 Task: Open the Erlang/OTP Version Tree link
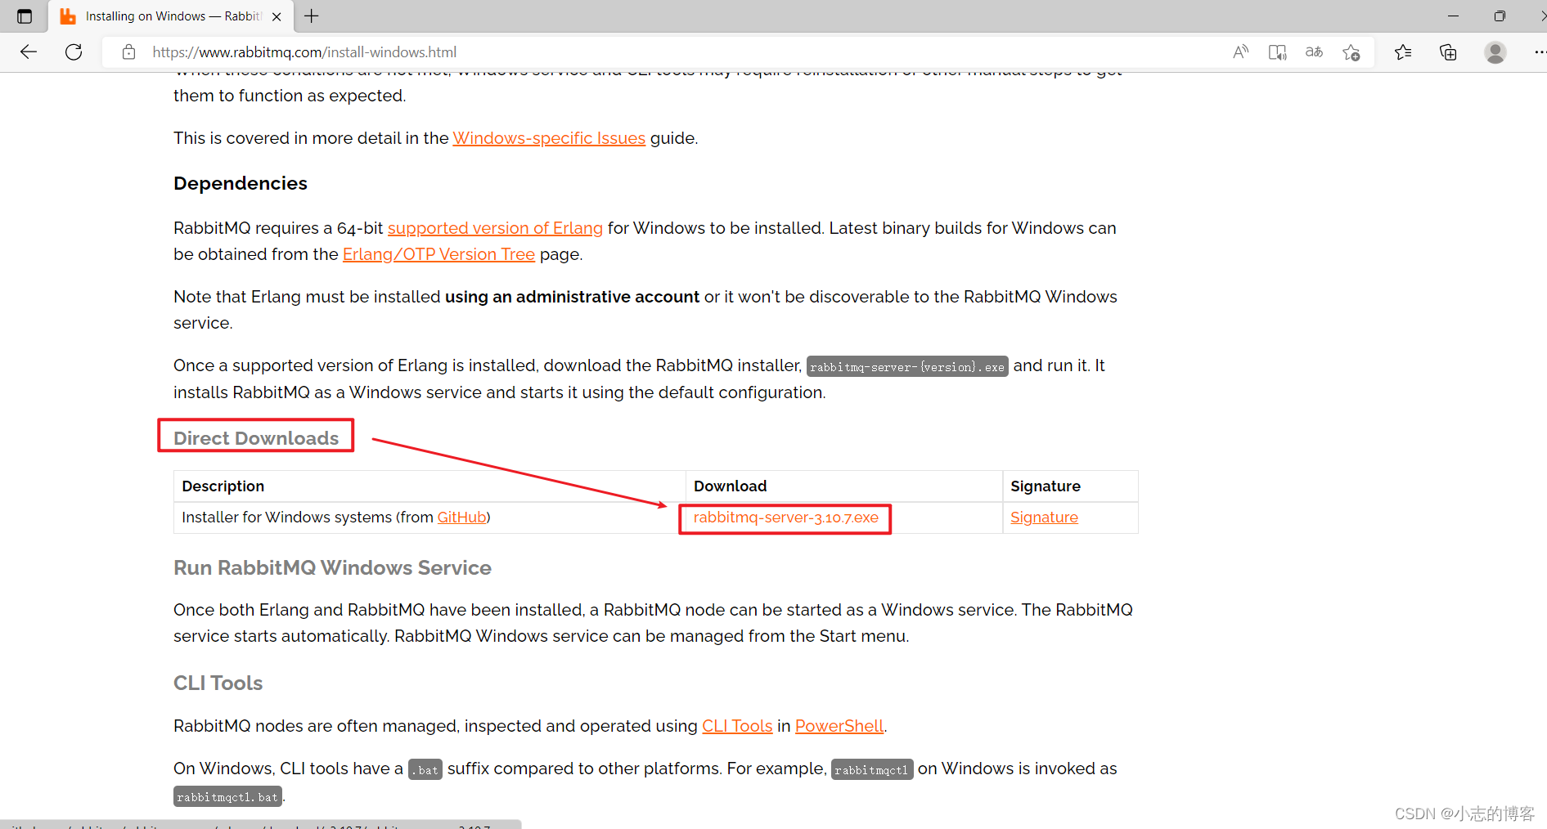438,254
